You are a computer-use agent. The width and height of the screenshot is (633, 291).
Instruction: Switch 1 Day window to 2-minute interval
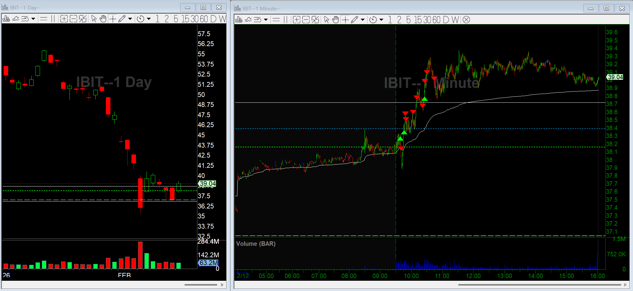click(167, 19)
